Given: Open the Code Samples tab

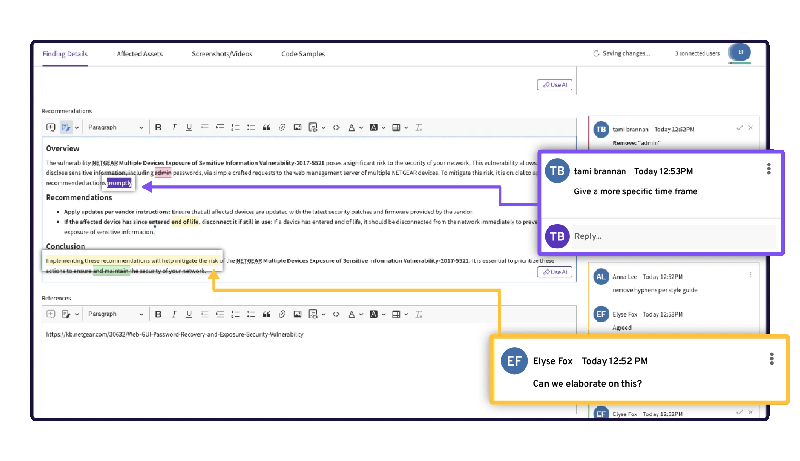Looking at the screenshot, I should (303, 54).
